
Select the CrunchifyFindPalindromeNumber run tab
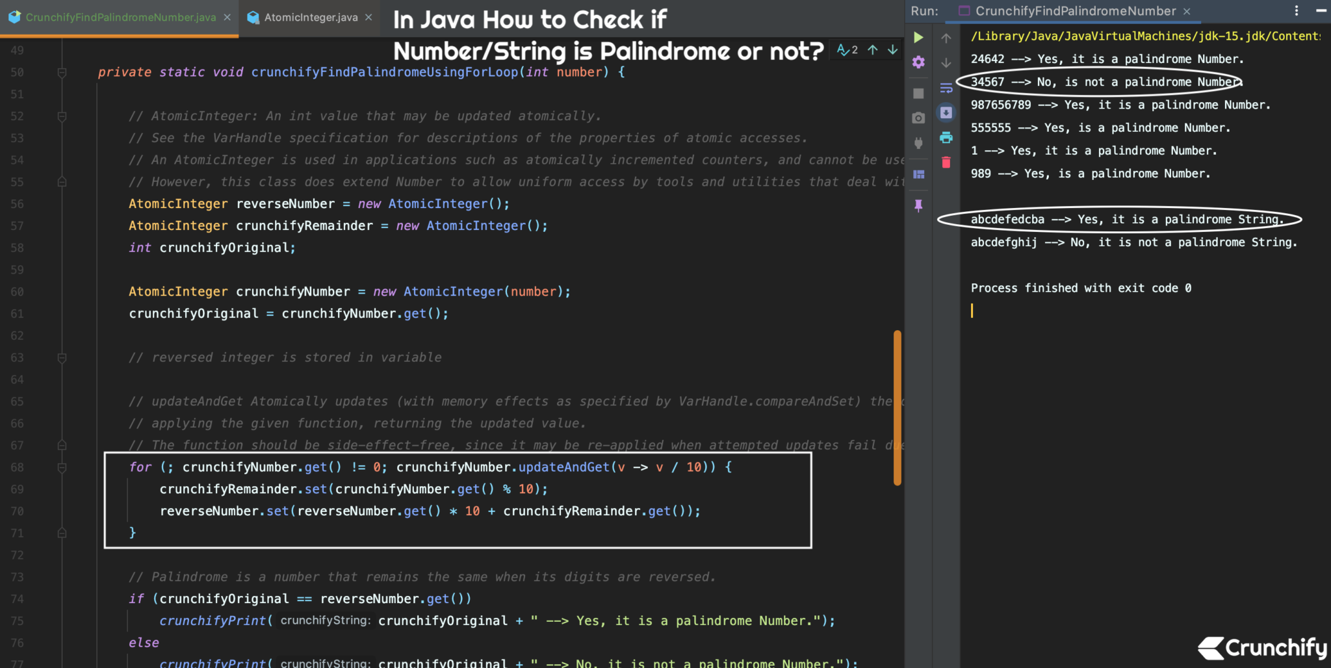[1072, 10]
